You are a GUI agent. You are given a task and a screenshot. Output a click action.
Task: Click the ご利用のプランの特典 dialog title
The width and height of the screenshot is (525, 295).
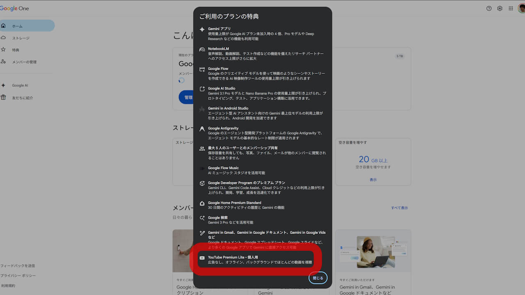tap(229, 16)
